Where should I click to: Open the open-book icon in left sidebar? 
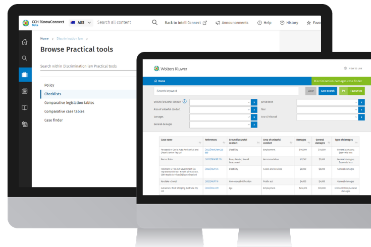click(24, 107)
